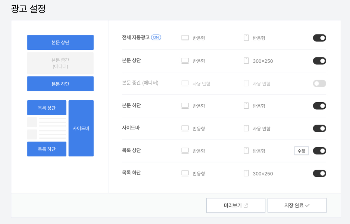The image size is (350, 224).
Task: Click 목록 하단 block in layout preview
Action: pos(47,149)
